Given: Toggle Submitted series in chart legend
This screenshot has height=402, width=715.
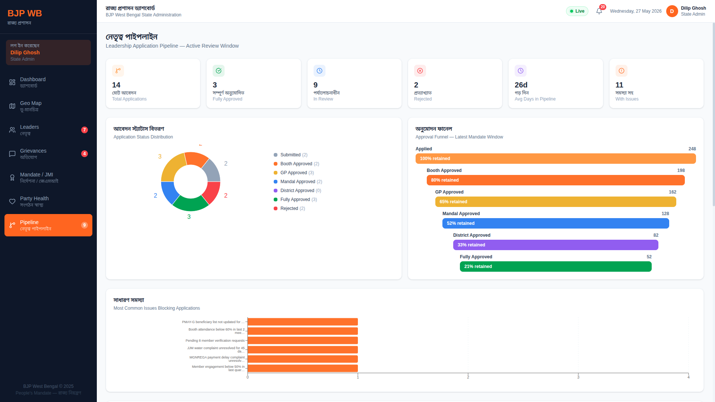Looking at the screenshot, I should (290, 155).
